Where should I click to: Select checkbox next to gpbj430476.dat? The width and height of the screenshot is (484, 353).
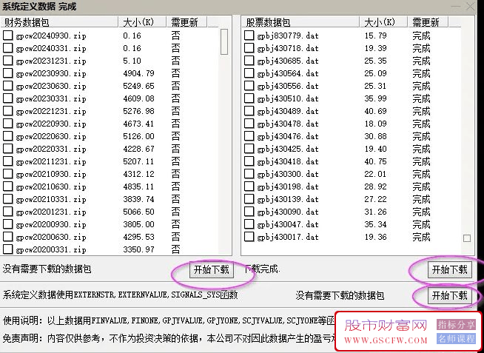(x=249, y=136)
